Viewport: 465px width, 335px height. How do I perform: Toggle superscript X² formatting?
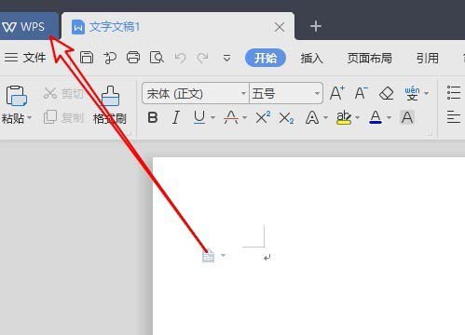point(263,118)
